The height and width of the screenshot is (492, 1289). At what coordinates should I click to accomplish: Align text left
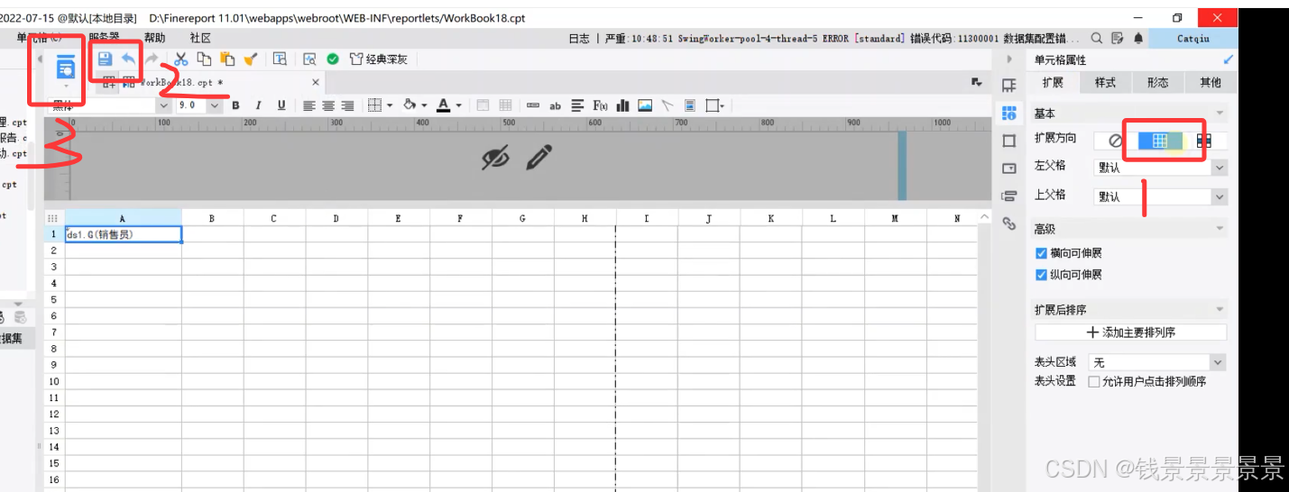pyautogui.click(x=309, y=105)
